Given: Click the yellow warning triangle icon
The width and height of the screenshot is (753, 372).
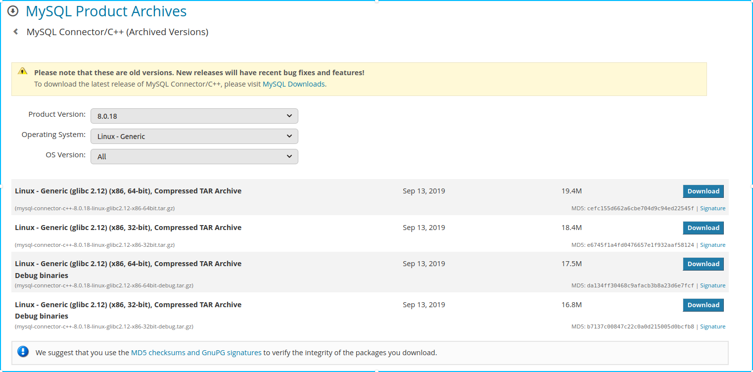Looking at the screenshot, I should pos(23,71).
